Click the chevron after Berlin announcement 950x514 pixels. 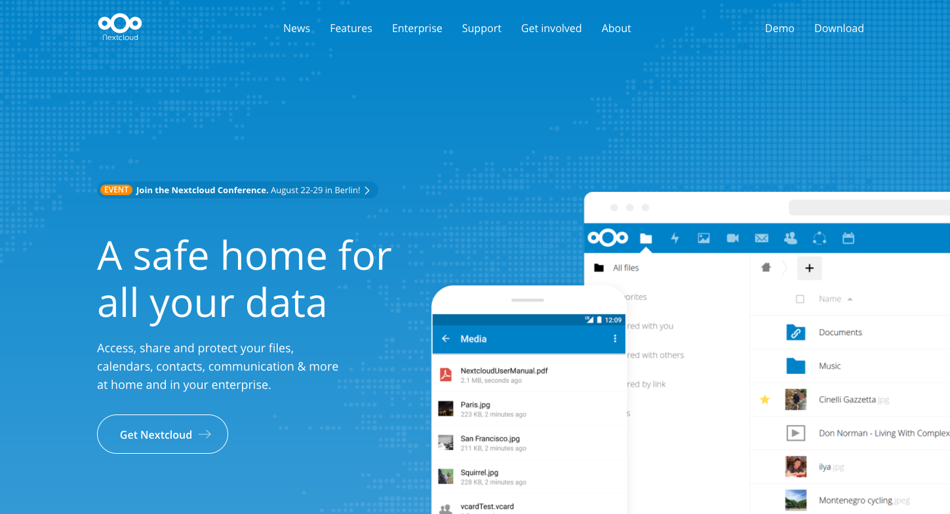(x=367, y=191)
